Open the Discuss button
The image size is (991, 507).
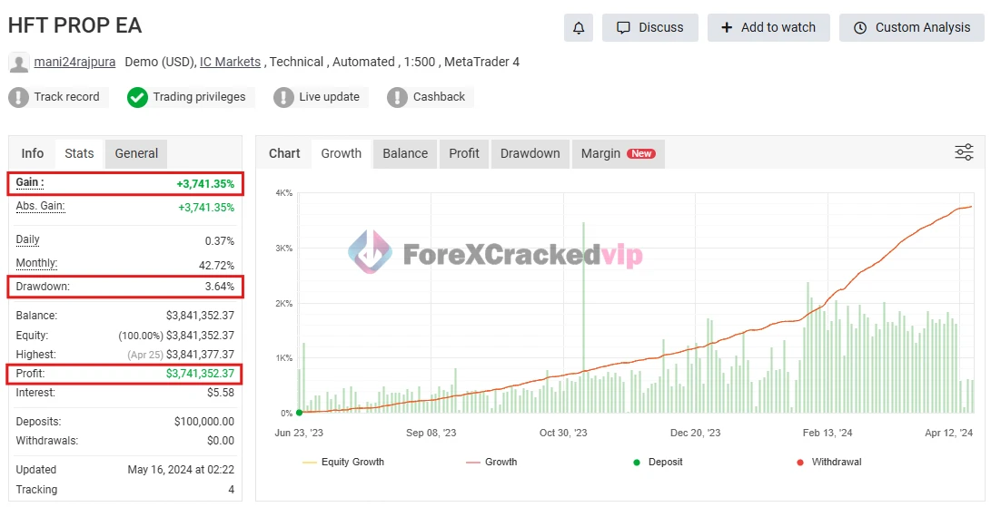649,28
